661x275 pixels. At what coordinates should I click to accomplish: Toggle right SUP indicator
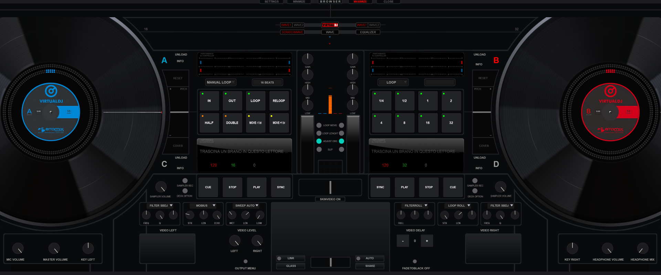point(342,150)
